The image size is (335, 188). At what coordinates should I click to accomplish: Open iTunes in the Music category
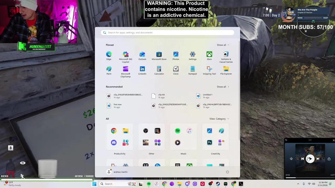coord(189,131)
